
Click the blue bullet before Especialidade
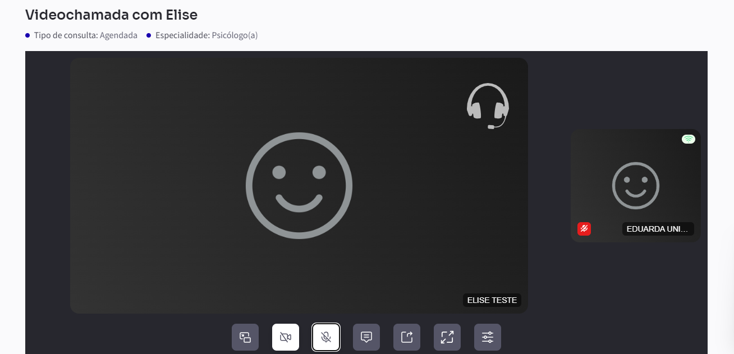click(x=149, y=35)
